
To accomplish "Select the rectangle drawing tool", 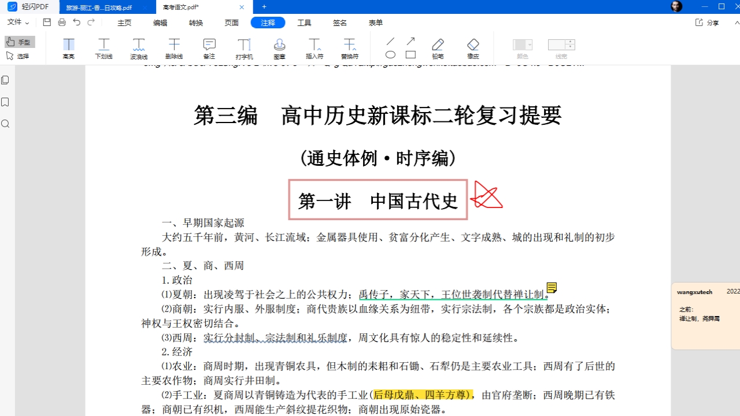I will click(x=411, y=53).
